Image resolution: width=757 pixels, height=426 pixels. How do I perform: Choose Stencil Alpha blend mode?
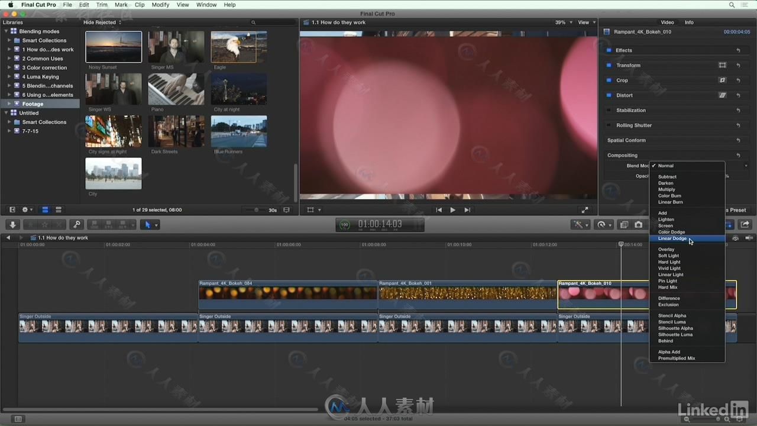tap(687, 316)
